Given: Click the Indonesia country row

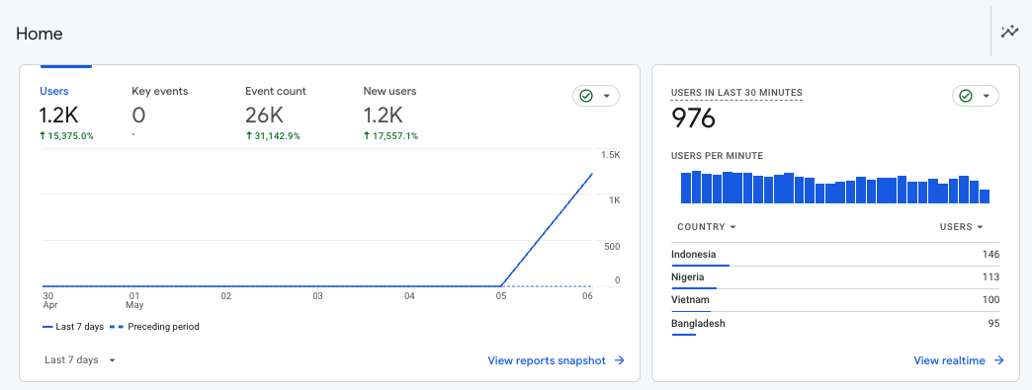Looking at the screenshot, I should [835, 255].
